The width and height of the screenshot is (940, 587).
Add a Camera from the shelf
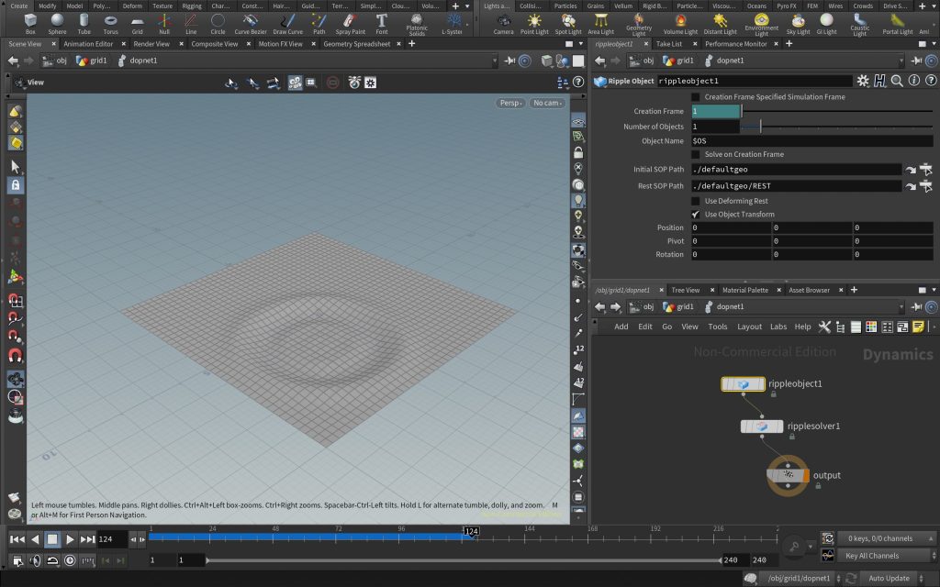pos(504,24)
